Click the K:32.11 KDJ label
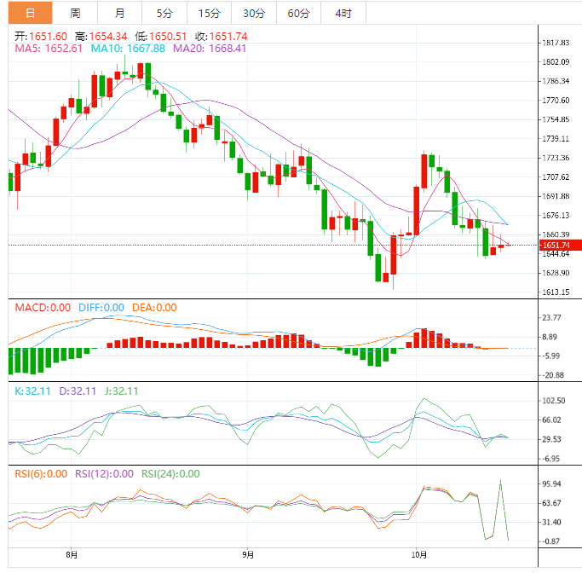 click(x=32, y=391)
